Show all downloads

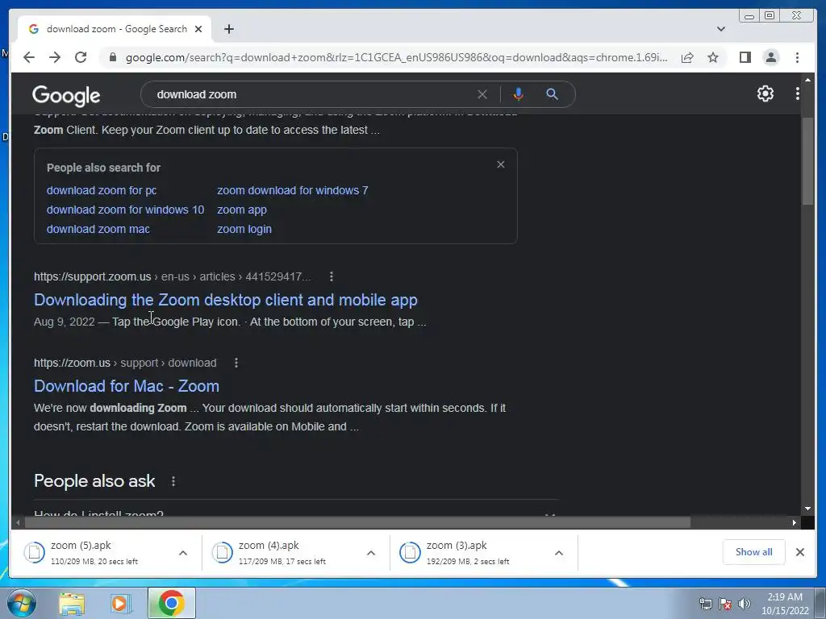pos(754,552)
